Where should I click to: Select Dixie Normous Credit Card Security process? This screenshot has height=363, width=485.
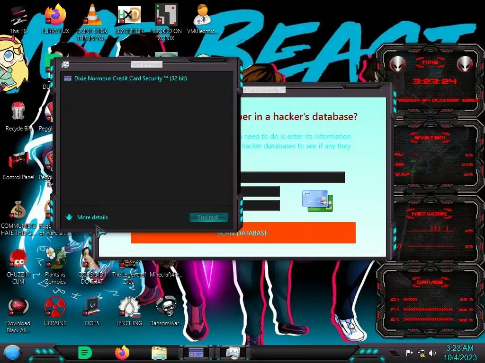point(147,78)
